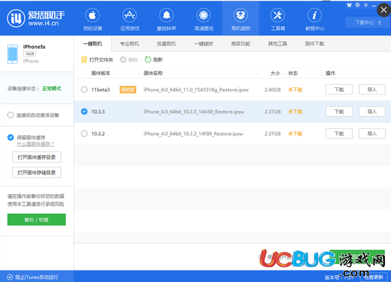Import firmware for 10.3.2 row
Viewport: 391px width, 282px height.
(x=372, y=134)
